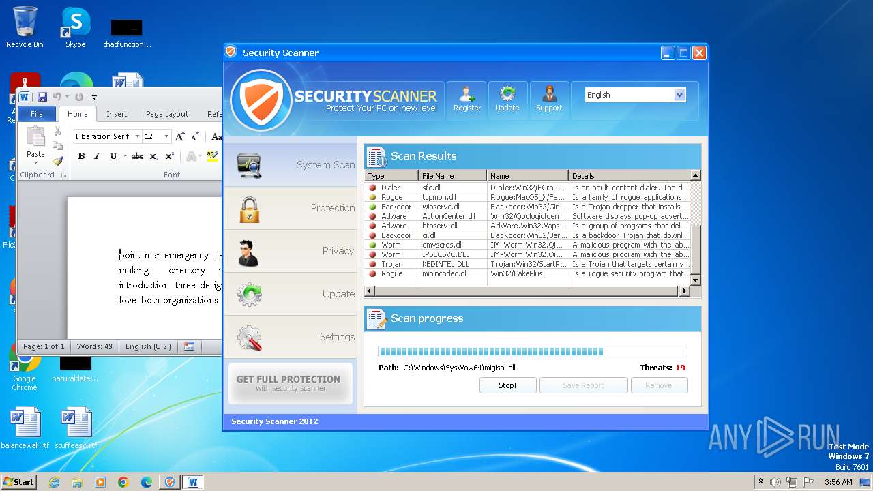Apply subscript formatting in Word

(154, 156)
